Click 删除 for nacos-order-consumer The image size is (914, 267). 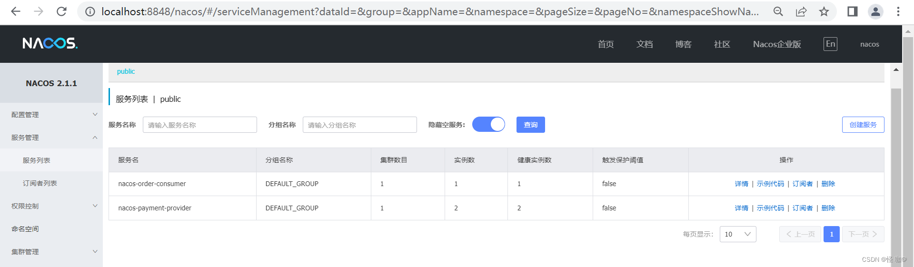(828, 184)
